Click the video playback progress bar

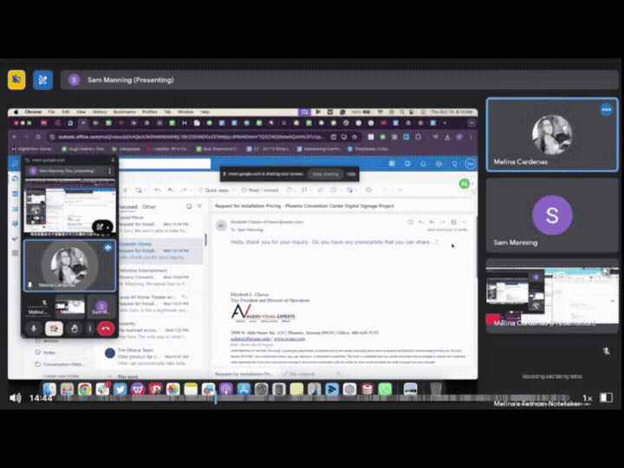[x=315, y=398]
